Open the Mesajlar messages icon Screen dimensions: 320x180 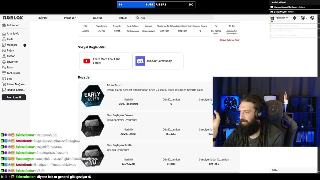[4, 45]
